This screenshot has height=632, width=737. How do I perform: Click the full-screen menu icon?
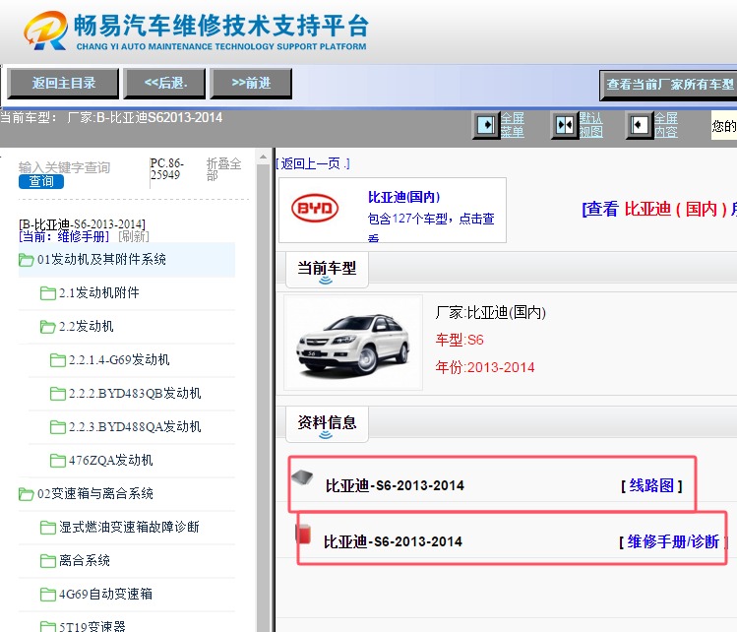[485, 125]
